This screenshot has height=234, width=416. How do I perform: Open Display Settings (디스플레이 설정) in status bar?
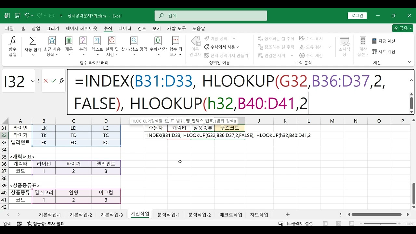(x=296, y=224)
